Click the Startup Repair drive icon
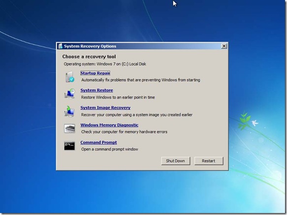The height and width of the screenshot is (215, 287). 70,77
